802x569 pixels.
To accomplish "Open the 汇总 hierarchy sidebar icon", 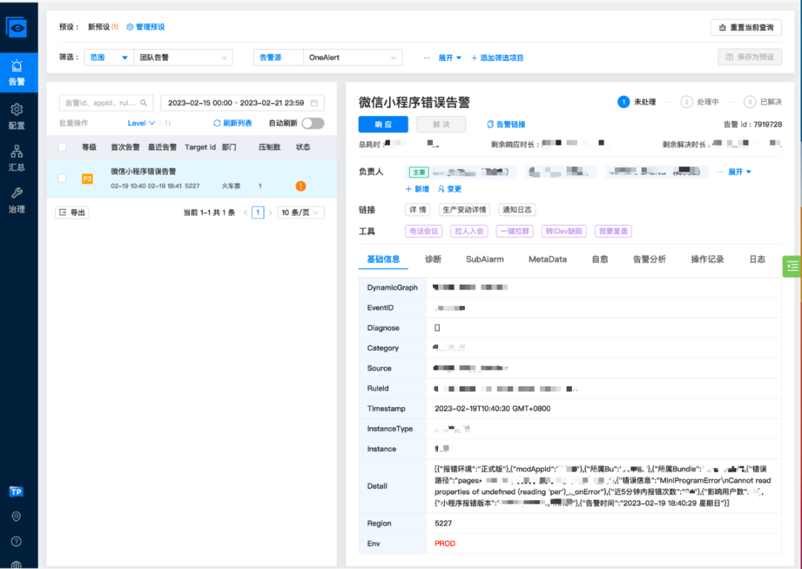I will coord(17,157).
